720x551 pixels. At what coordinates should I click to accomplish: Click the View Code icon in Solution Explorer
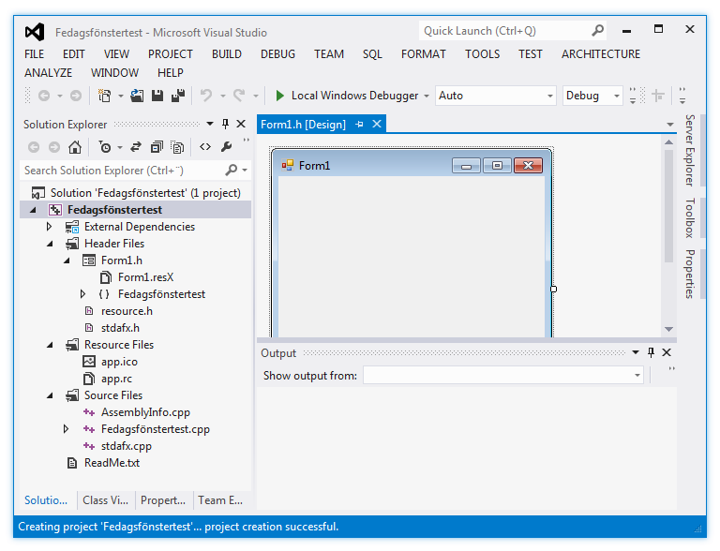pyautogui.click(x=205, y=147)
